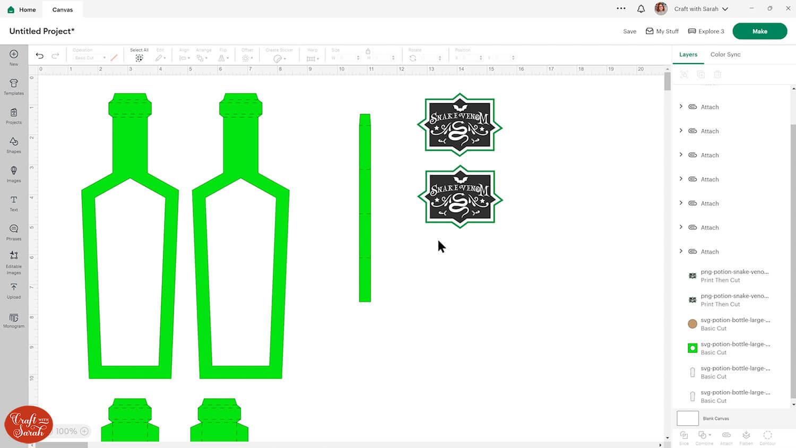Open the Create Sticker dropdown
The image size is (796, 448).
279,58
